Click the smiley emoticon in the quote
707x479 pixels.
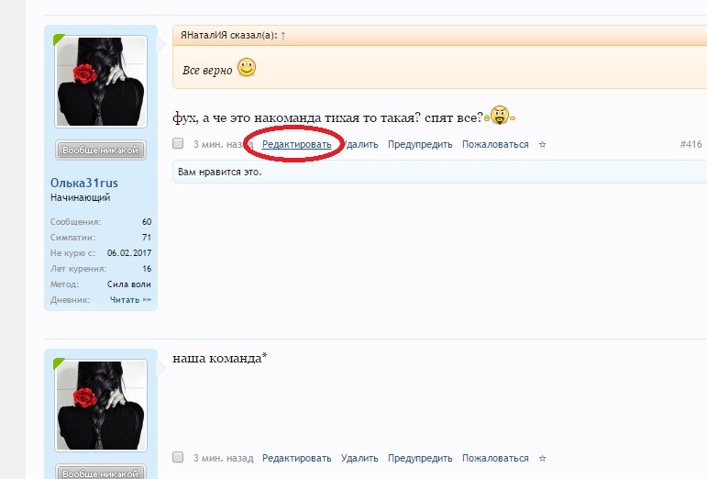[x=247, y=68]
